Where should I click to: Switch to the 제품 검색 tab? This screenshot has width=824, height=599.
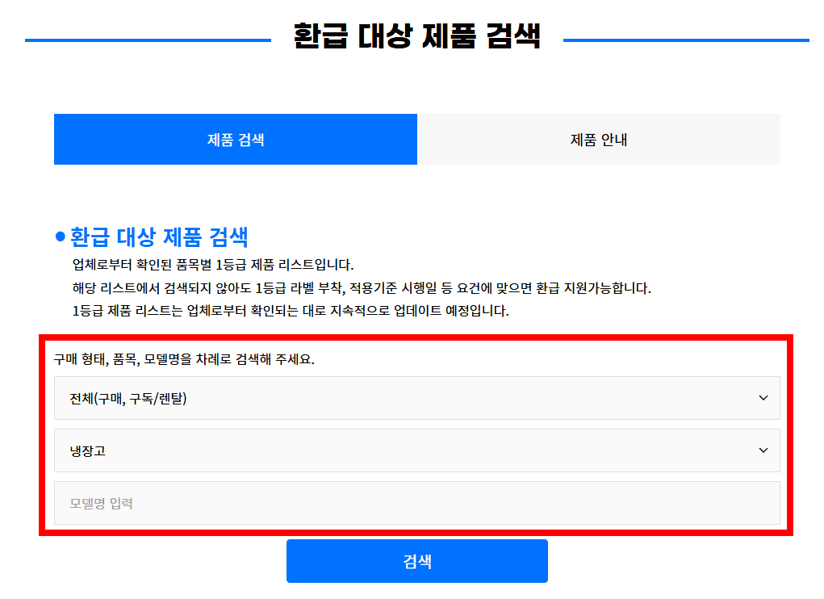pos(235,140)
